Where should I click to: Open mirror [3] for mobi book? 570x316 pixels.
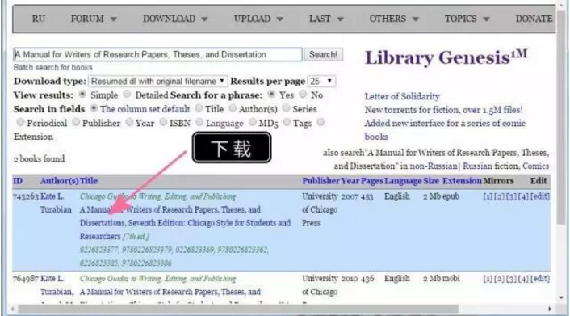(511, 279)
